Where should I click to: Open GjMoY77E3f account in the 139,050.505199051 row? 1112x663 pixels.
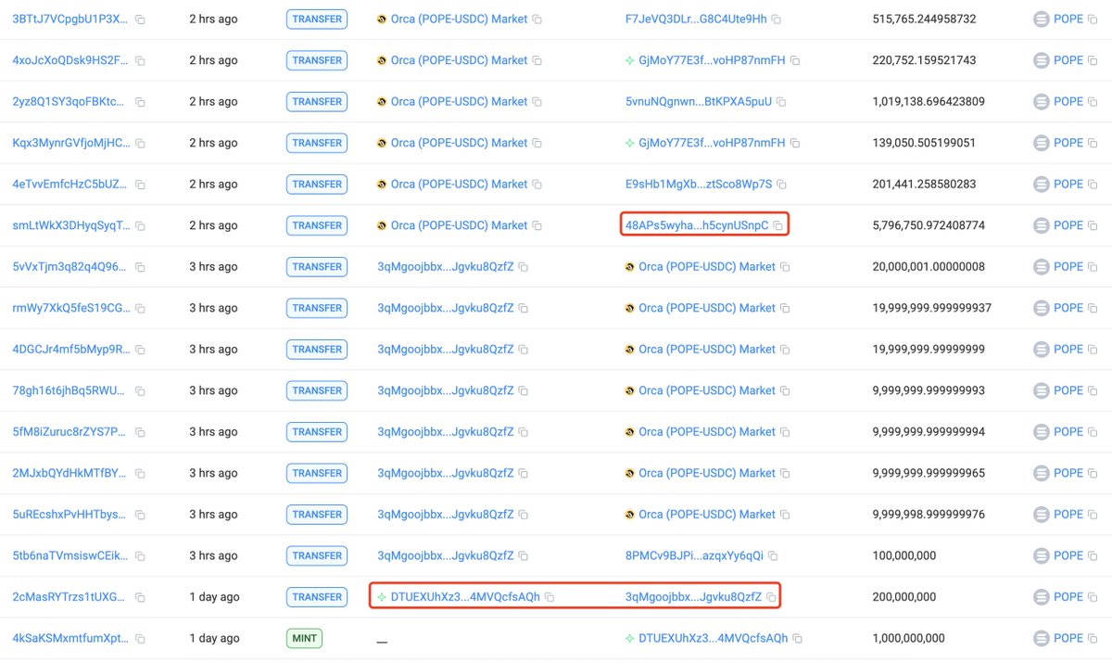[x=712, y=143]
